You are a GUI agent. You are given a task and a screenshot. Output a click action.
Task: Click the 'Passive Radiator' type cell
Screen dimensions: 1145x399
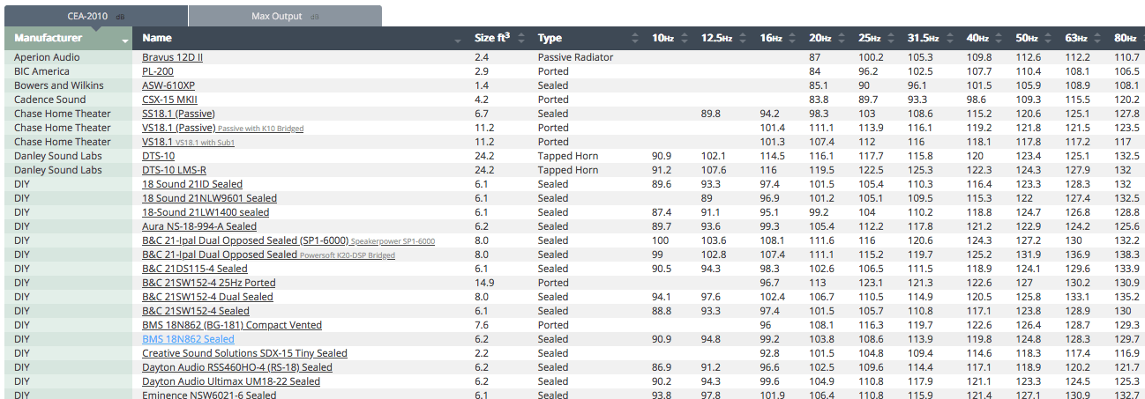click(x=575, y=57)
